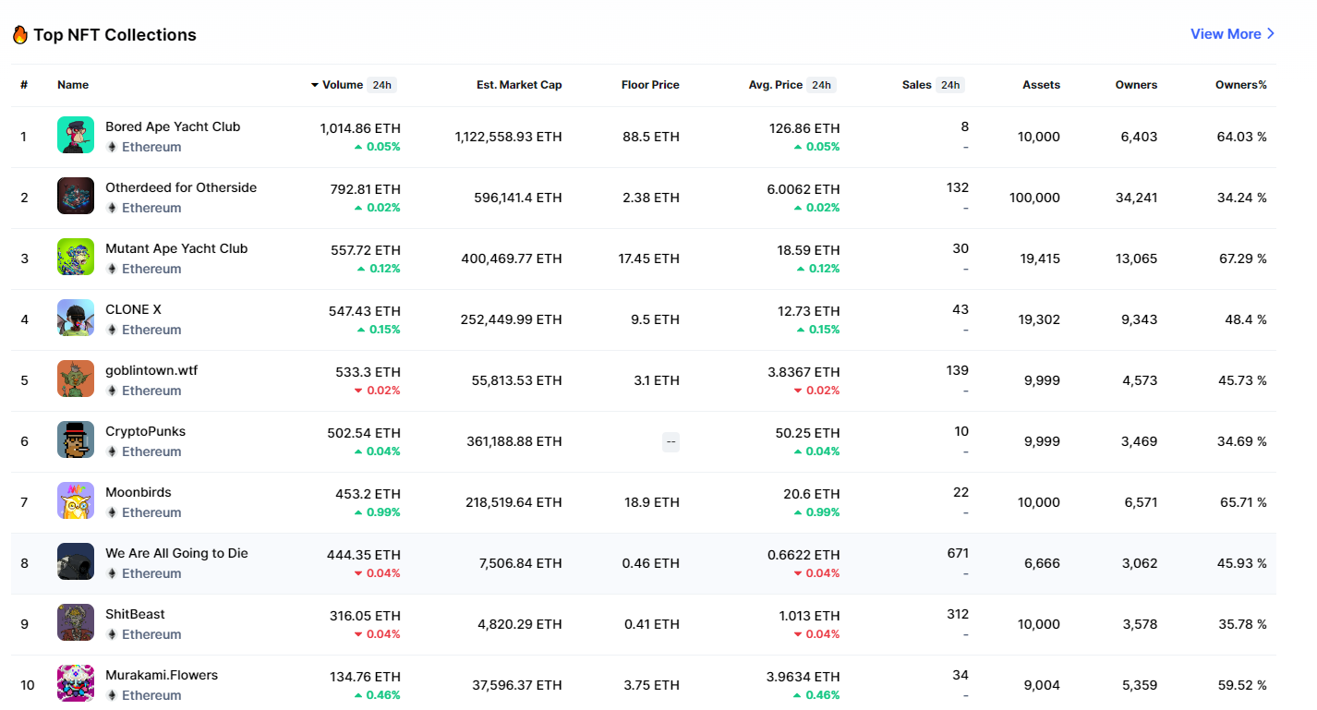The height and width of the screenshot is (710, 1317).
Task: Click the 24h badge next to Volume
Action: click(x=381, y=85)
